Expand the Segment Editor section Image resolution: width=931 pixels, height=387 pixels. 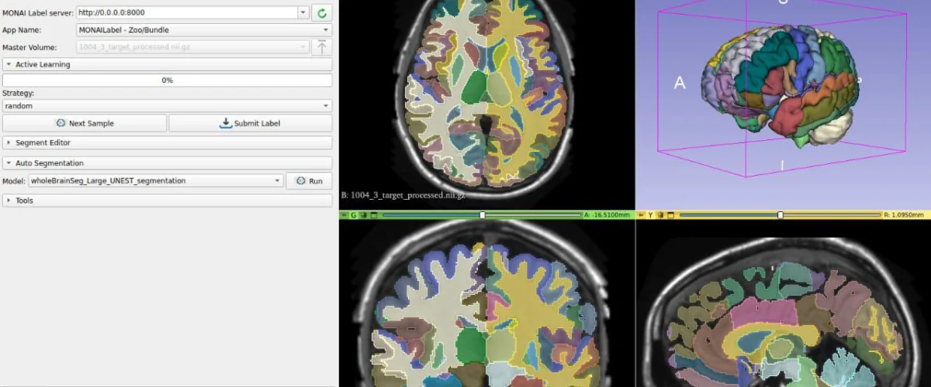coord(167,142)
